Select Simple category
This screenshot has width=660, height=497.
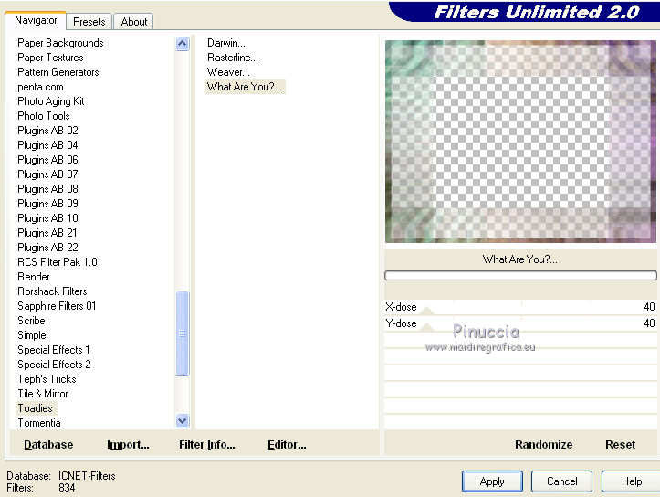(32, 335)
